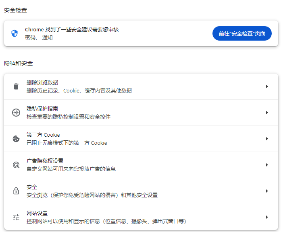Viewport: 281px width, 232px height.
Task: Click the ad privacy cursor icon beside 广告隐私权设置
Action: point(16,165)
